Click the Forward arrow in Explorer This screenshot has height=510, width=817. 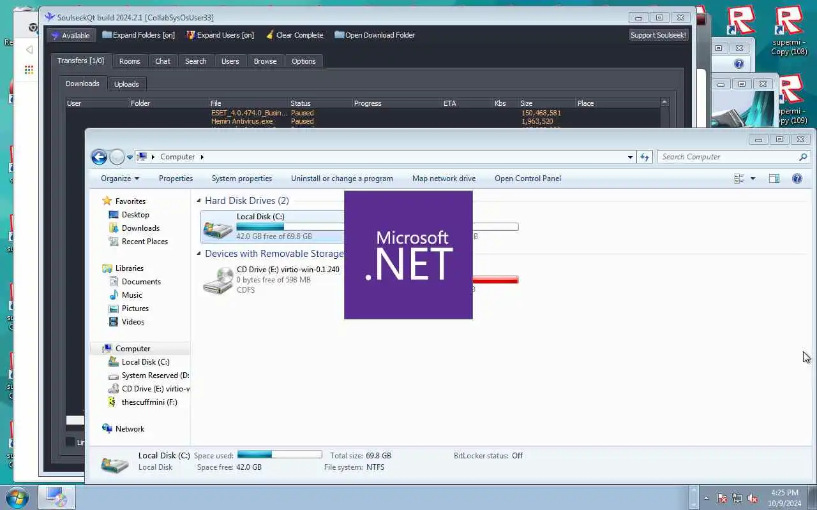pos(117,157)
